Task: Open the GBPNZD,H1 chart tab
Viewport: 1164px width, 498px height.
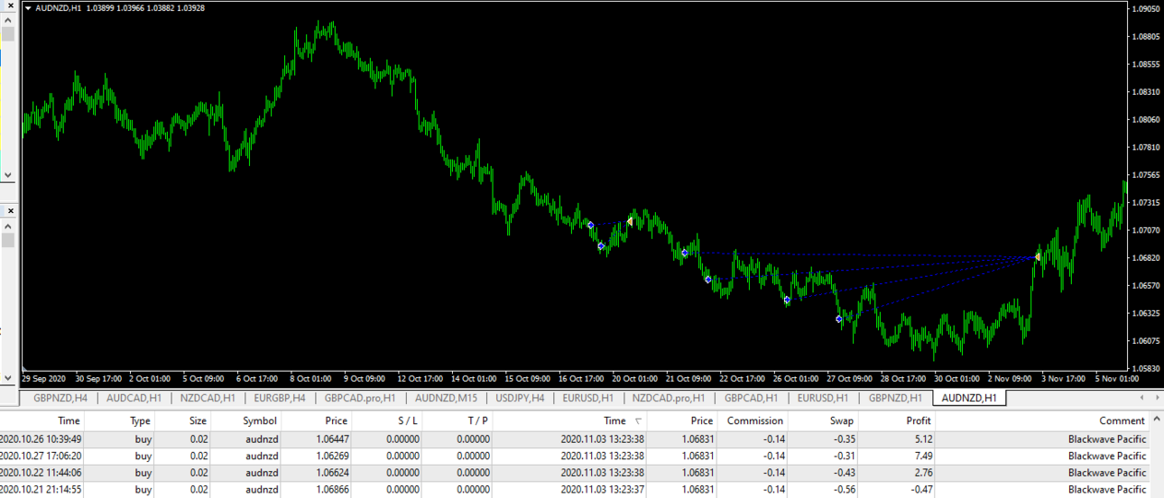Action: click(895, 398)
